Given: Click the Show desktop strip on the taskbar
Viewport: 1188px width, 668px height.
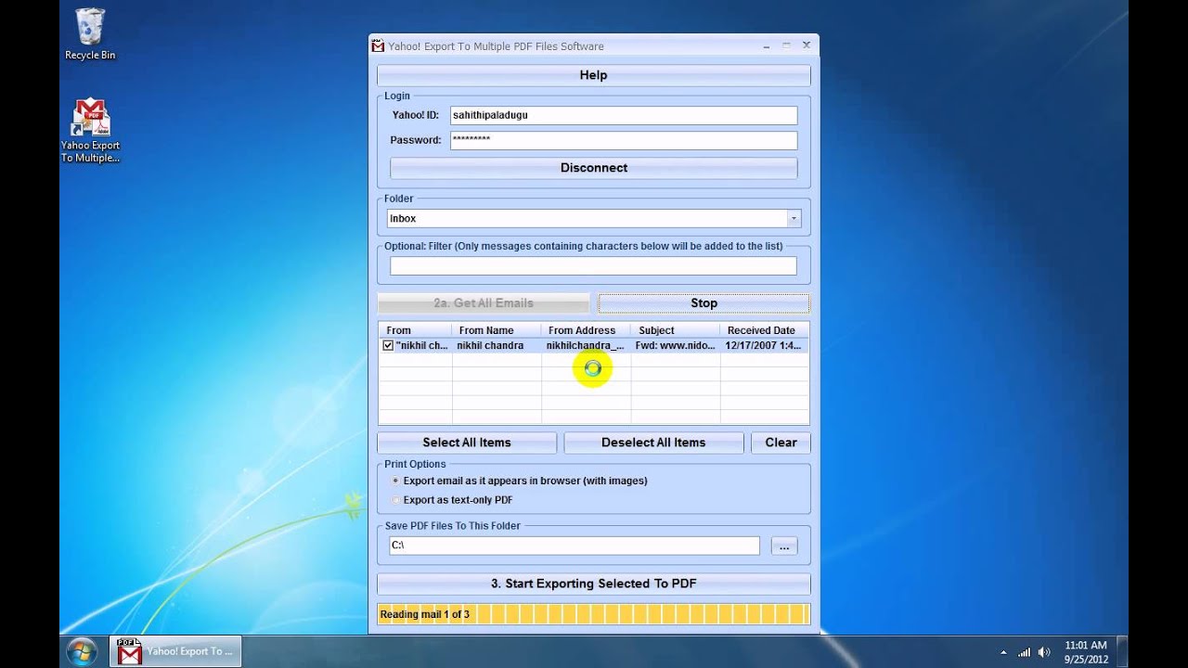Looking at the screenshot, I should tap(1122, 651).
